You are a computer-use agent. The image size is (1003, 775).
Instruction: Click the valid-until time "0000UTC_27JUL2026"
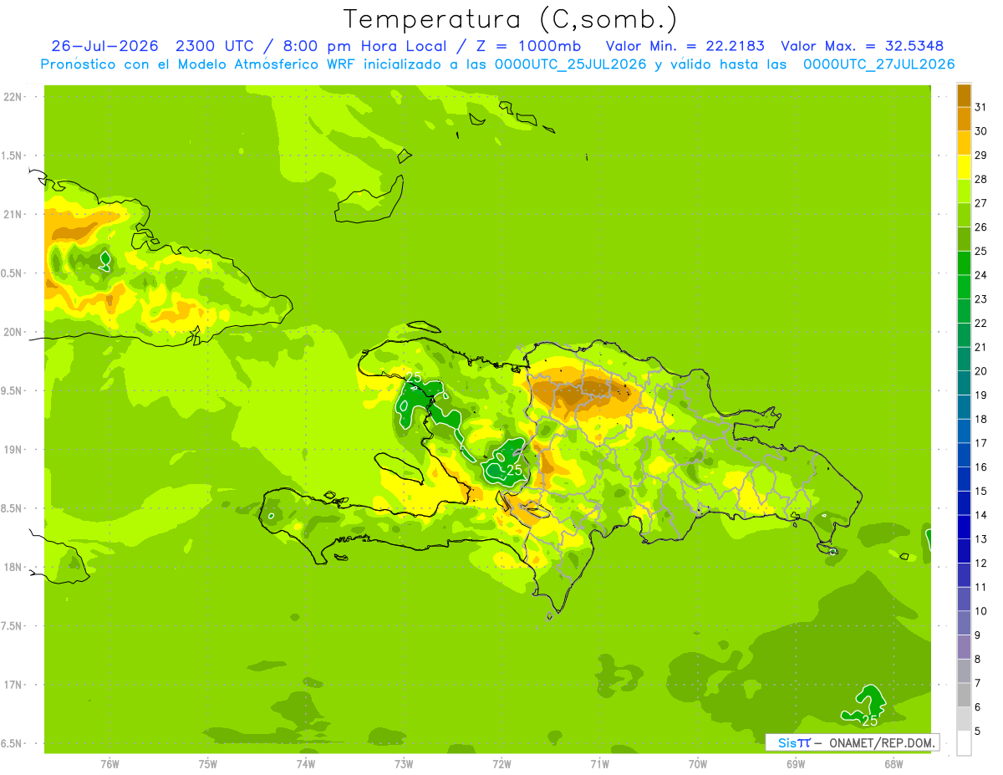click(x=878, y=64)
